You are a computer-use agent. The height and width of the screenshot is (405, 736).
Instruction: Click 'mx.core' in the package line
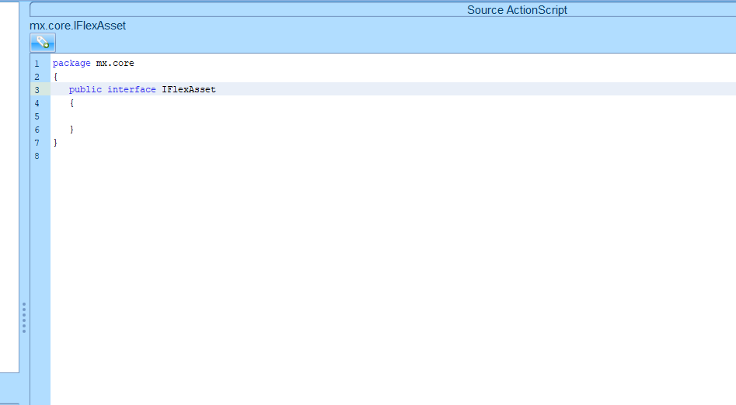pyautogui.click(x=115, y=63)
